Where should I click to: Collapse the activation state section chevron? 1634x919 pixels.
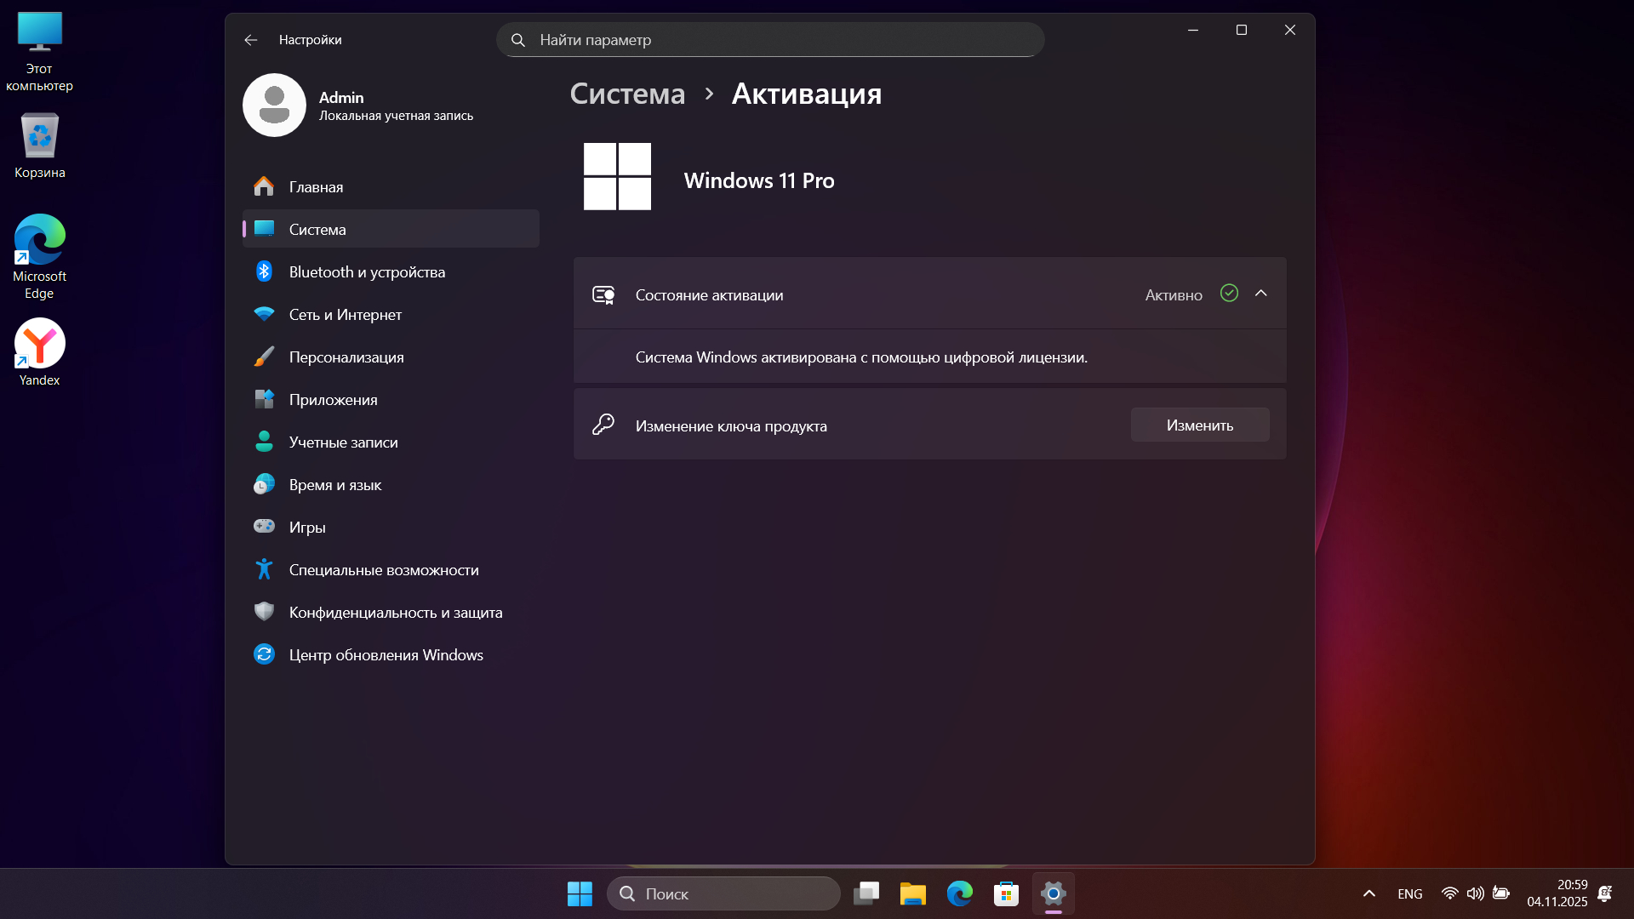(1261, 294)
